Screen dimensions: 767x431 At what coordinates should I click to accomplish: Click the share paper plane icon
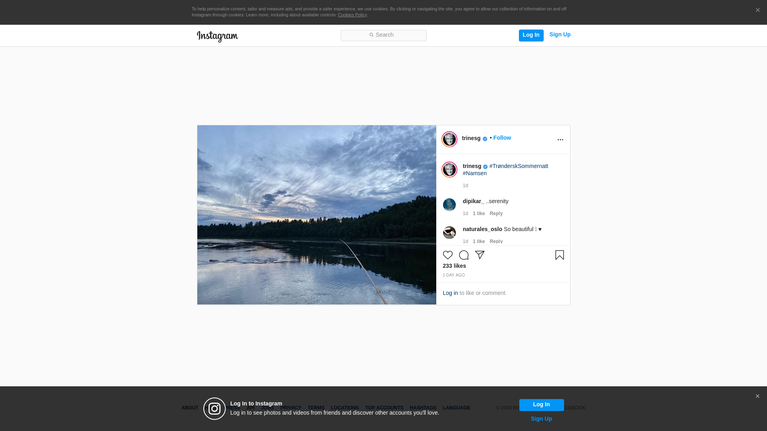click(479, 255)
